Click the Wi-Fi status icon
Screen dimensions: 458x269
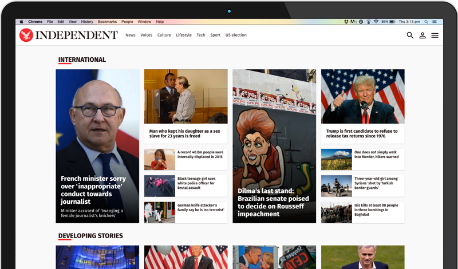376,22
